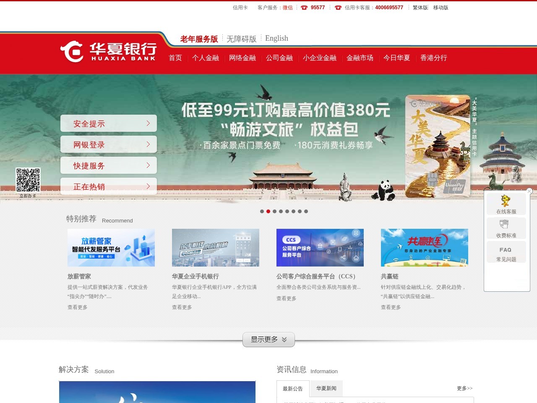Image resolution: width=537 pixels, height=403 pixels.
Task: Open 金融市场 navigation menu
Action: tap(360, 58)
